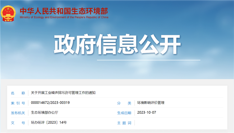Open the 中华人民共和国生态环境部 title link
Viewport: 234px width, 133px height.
click(x=64, y=11)
